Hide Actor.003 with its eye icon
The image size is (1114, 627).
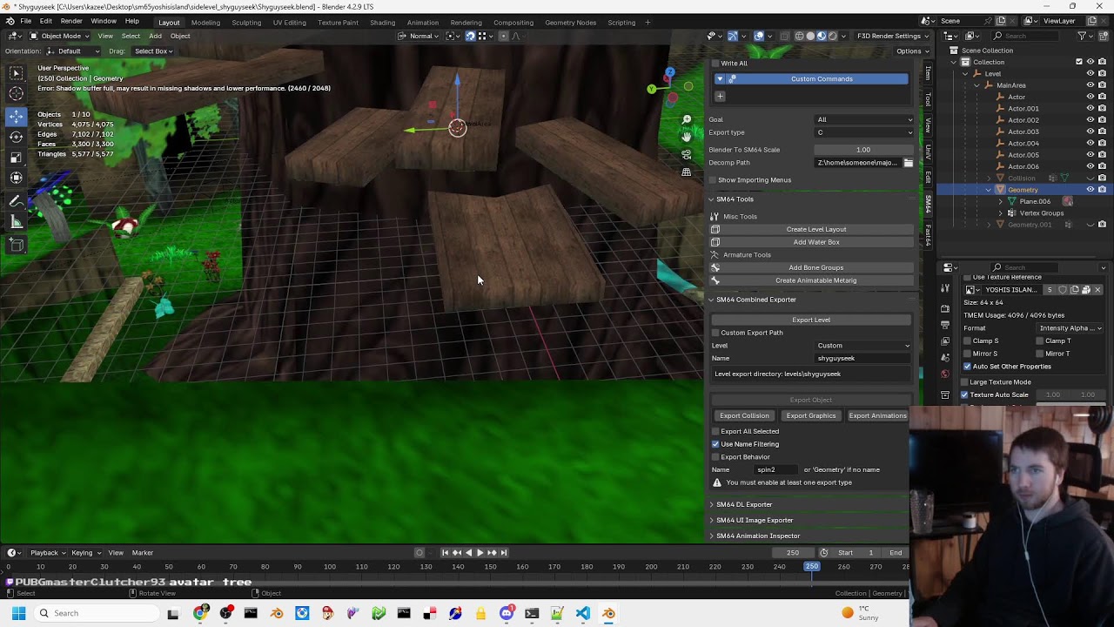[1090, 131]
